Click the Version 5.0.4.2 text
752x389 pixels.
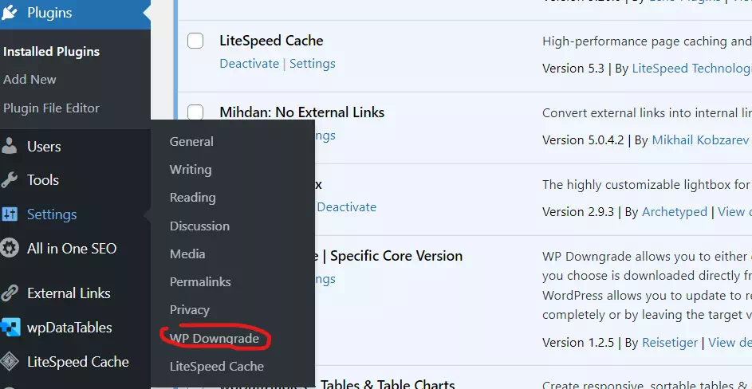click(x=583, y=140)
